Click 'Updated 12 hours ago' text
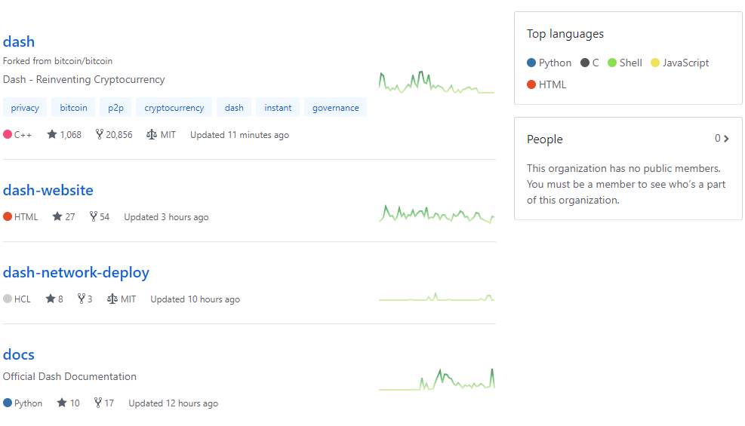Viewport: 745px width, 426px height. pyautogui.click(x=174, y=403)
